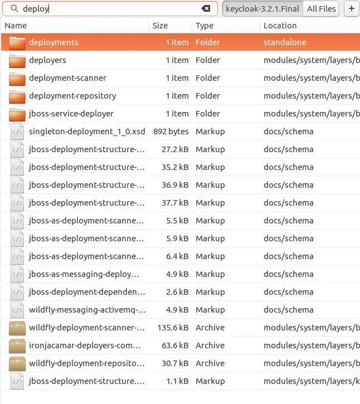Select keycloak-3.2.1.Final search scope
360x404 pixels.
click(262, 8)
